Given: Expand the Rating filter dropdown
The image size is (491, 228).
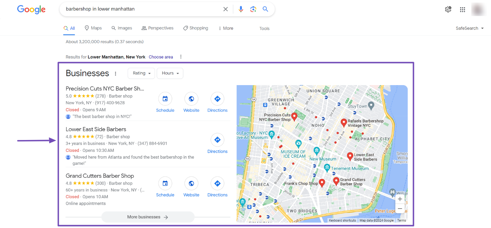Looking at the screenshot, I should 141,73.
